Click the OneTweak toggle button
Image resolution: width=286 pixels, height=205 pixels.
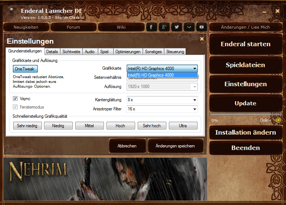point(25,69)
